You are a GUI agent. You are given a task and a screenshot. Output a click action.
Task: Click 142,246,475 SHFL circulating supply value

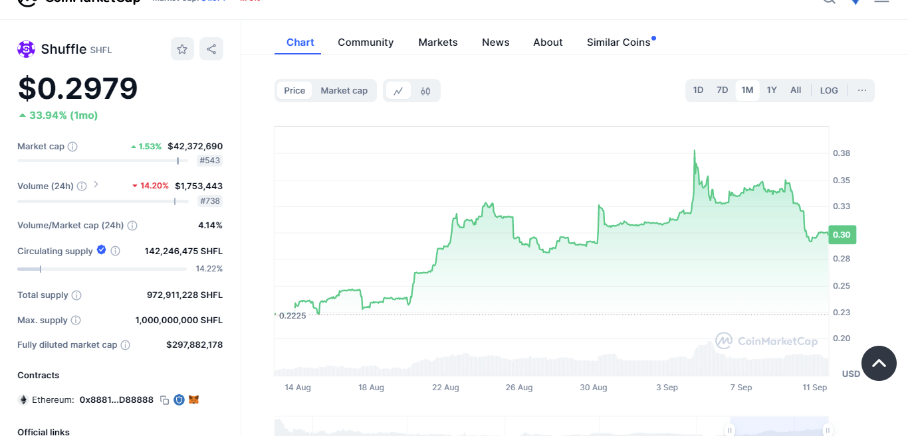[183, 252]
